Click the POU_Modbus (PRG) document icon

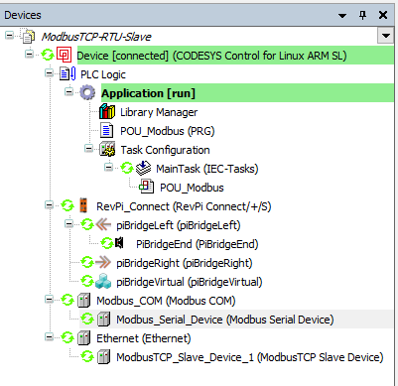(106, 131)
